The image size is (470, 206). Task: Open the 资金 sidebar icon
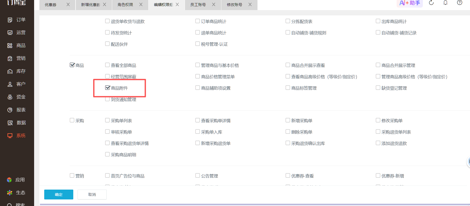click(x=10, y=97)
